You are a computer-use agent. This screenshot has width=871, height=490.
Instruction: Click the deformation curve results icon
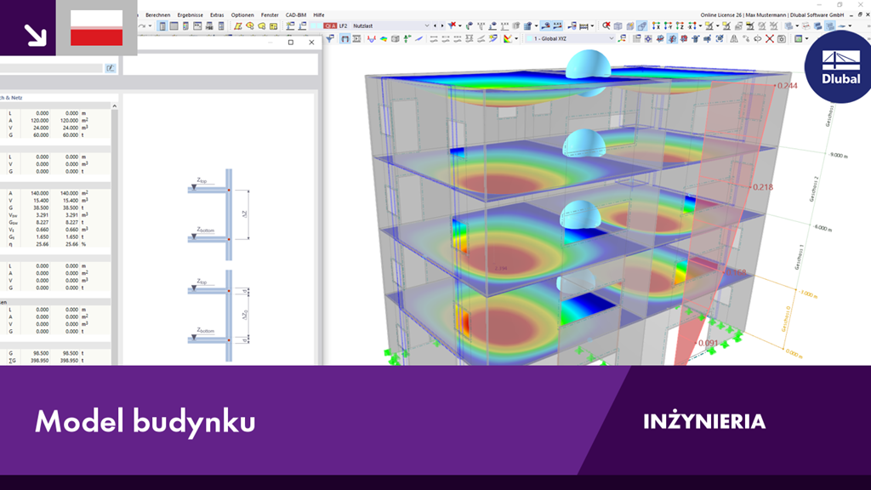(x=371, y=38)
